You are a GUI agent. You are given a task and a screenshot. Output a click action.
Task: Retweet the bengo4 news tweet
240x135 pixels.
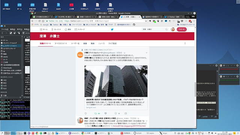[96, 113]
